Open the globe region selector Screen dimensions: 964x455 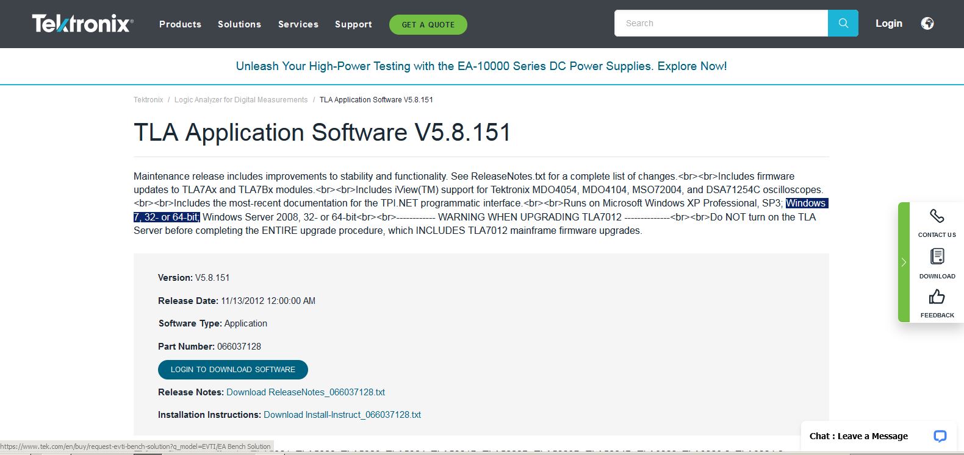pos(927,24)
